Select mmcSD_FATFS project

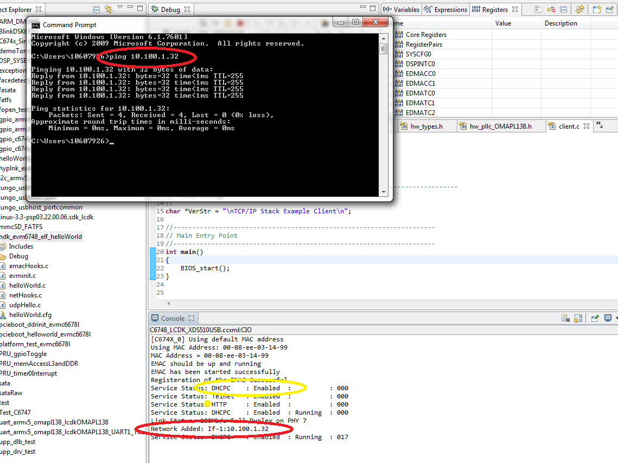click(21, 227)
